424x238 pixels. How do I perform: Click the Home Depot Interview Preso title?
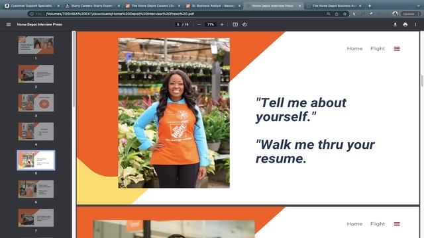(40, 24)
